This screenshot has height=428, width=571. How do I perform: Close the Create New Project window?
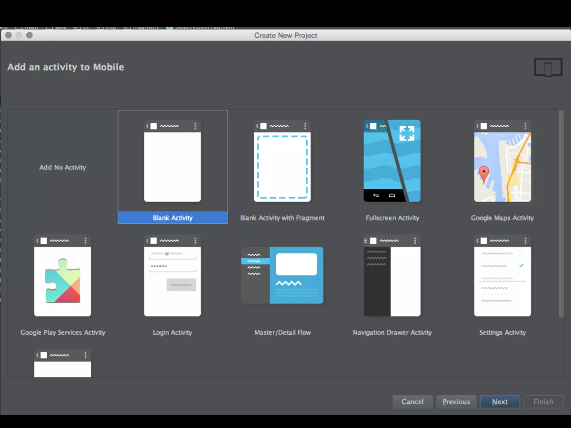tap(9, 35)
